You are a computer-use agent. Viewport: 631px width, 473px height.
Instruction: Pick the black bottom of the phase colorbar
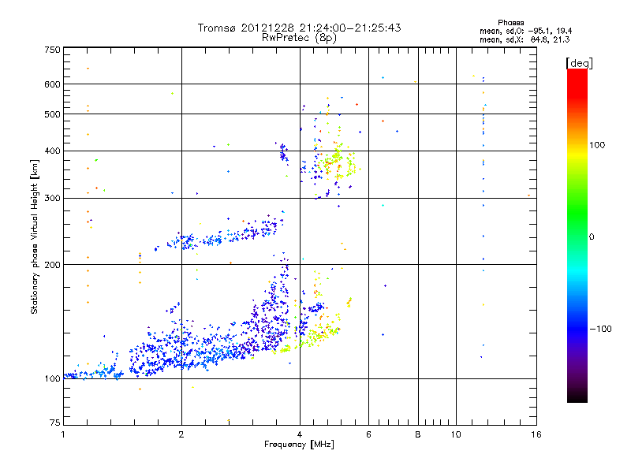click(577, 398)
